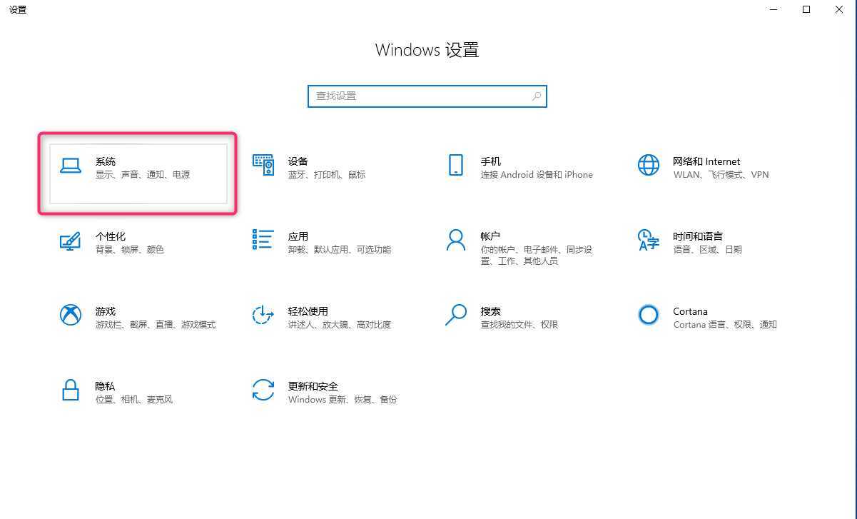The width and height of the screenshot is (857, 519).
Task: Open the 设备 settings title
Action: coord(298,161)
